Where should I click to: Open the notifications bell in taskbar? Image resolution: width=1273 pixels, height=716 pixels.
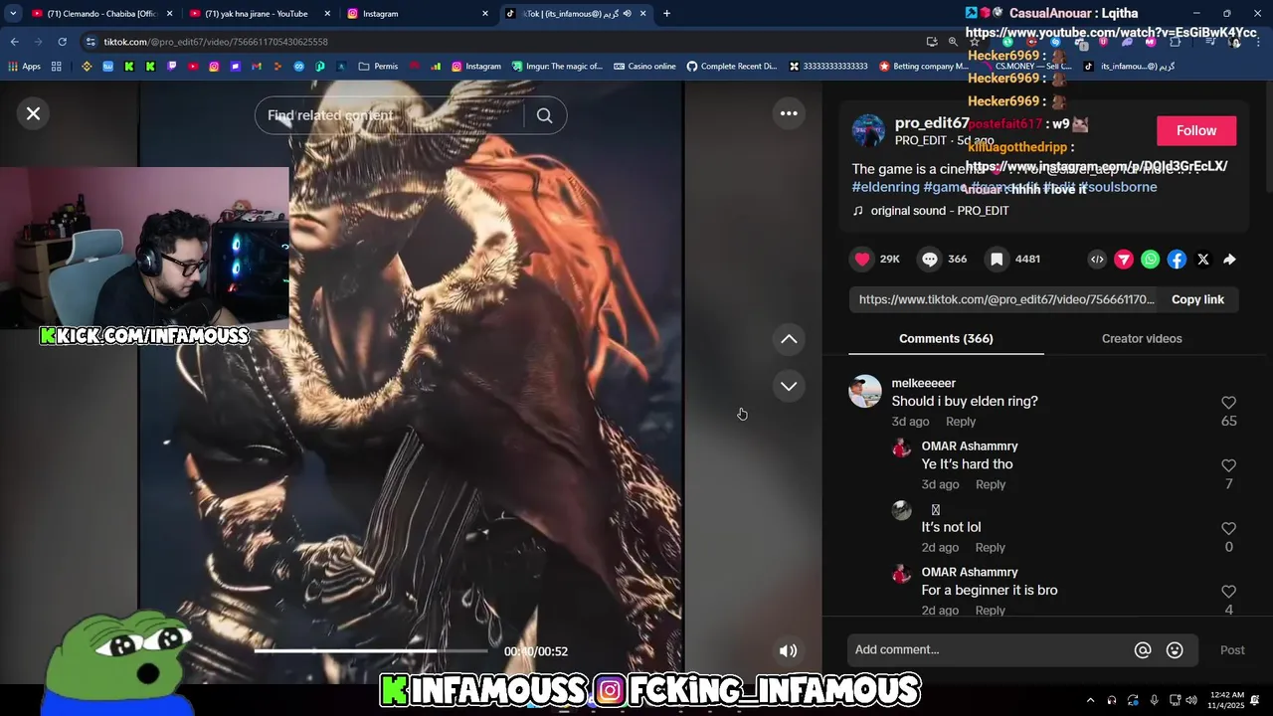pos(1255,700)
